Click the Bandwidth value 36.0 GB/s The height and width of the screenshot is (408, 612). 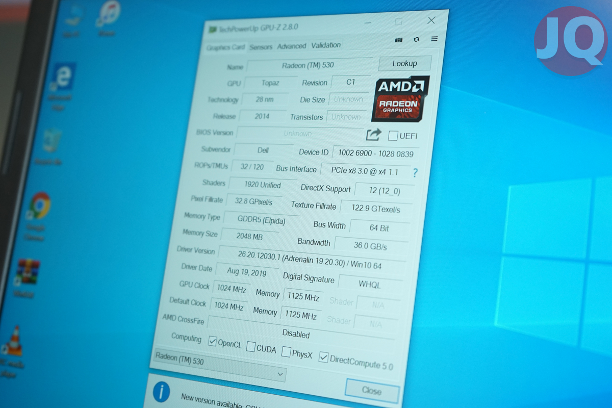click(370, 246)
